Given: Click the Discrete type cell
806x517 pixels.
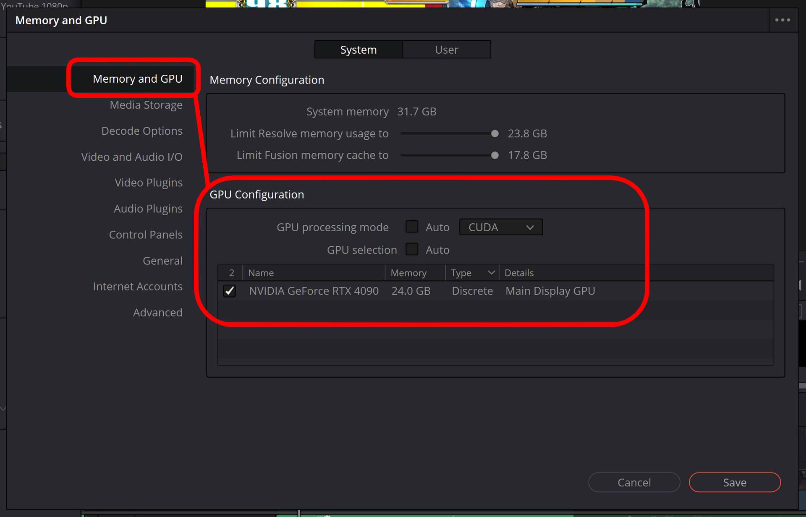Looking at the screenshot, I should (472, 291).
